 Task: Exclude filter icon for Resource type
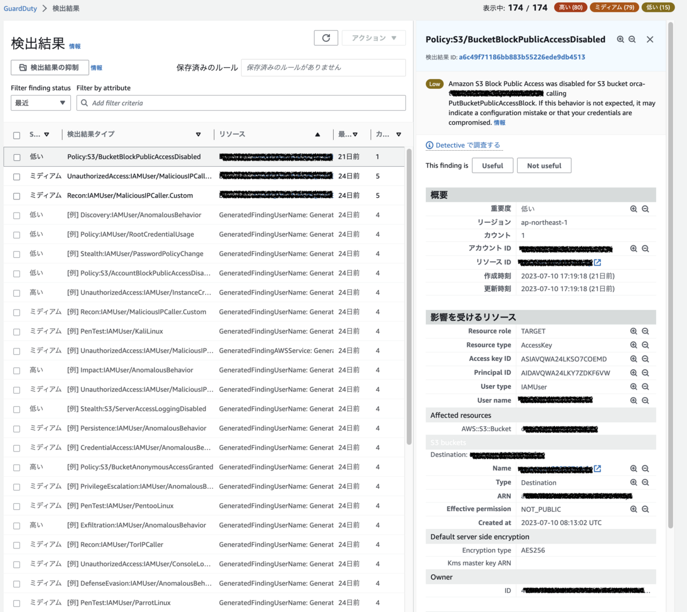click(x=645, y=345)
